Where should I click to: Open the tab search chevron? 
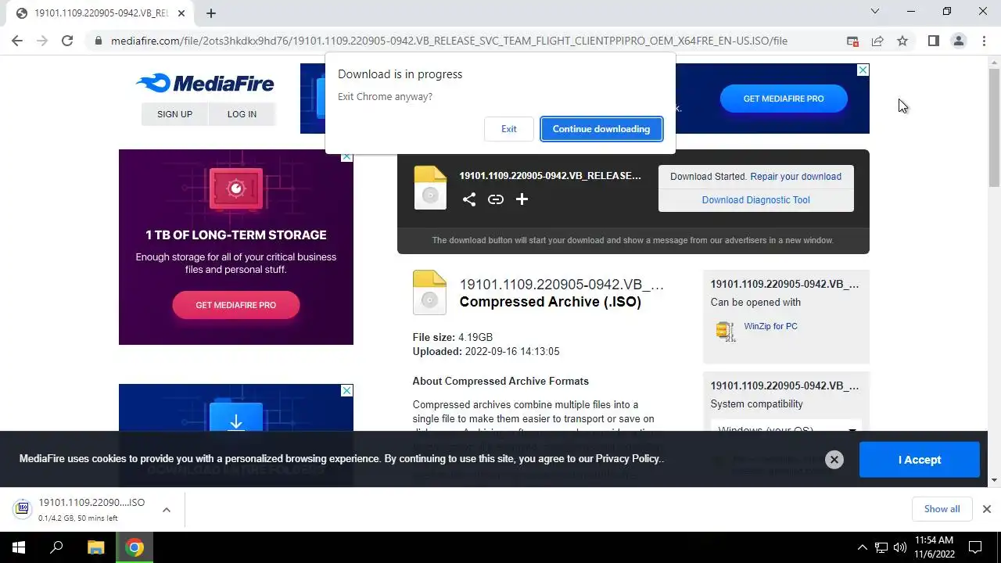click(x=875, y=12)
